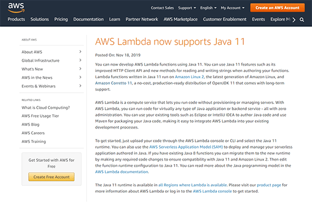Click Contact Sales link
The height and width of the screenshot is (207, 312).
162,8
